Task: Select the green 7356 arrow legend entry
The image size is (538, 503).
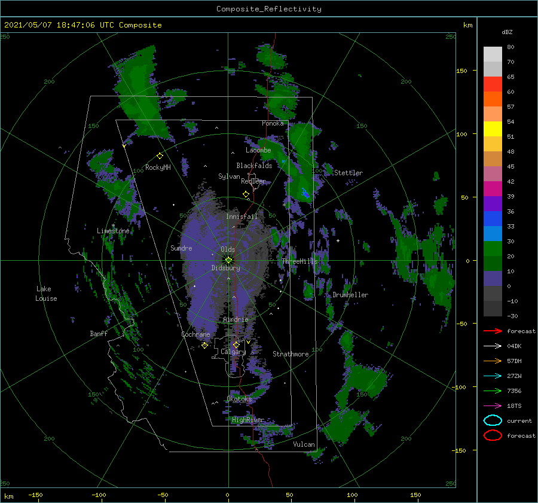Action: tap(493, 391)
